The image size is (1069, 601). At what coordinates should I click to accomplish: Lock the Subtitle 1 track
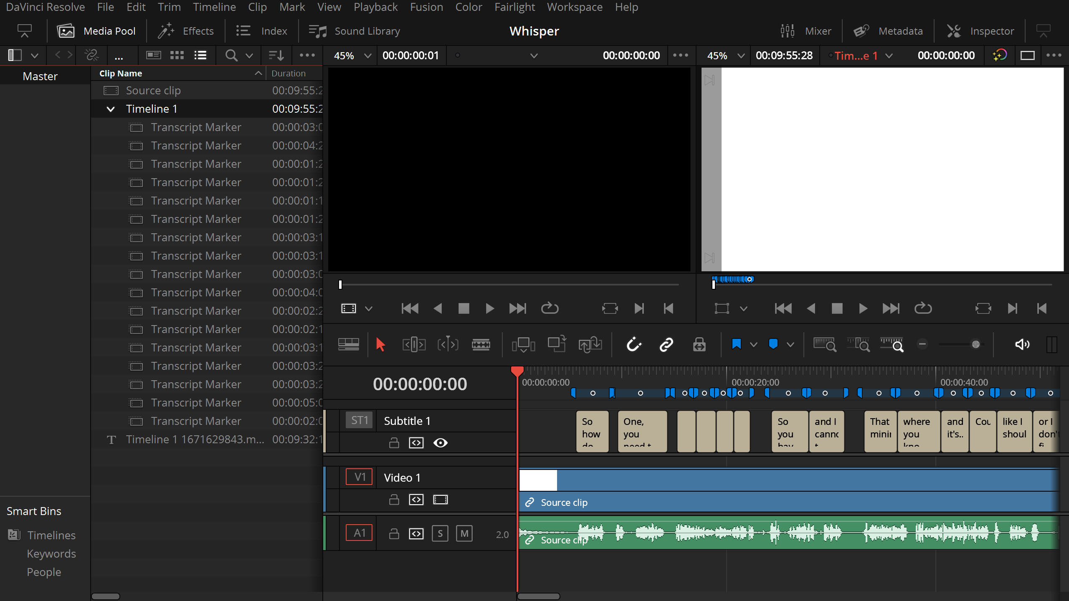394,442
